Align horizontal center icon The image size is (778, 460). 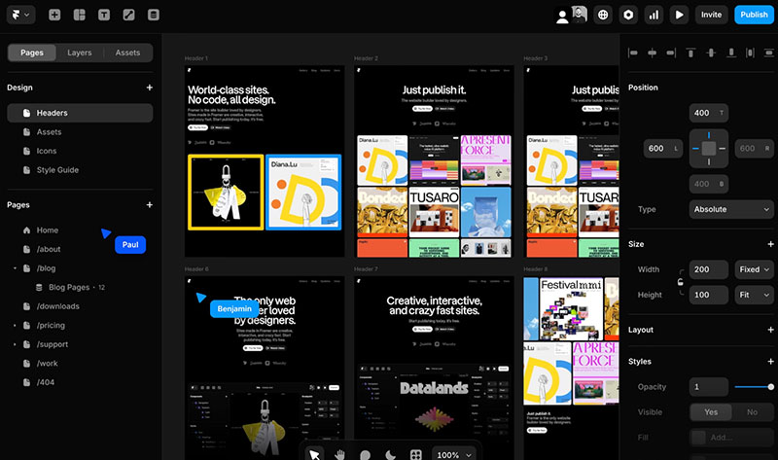(652, 53)
